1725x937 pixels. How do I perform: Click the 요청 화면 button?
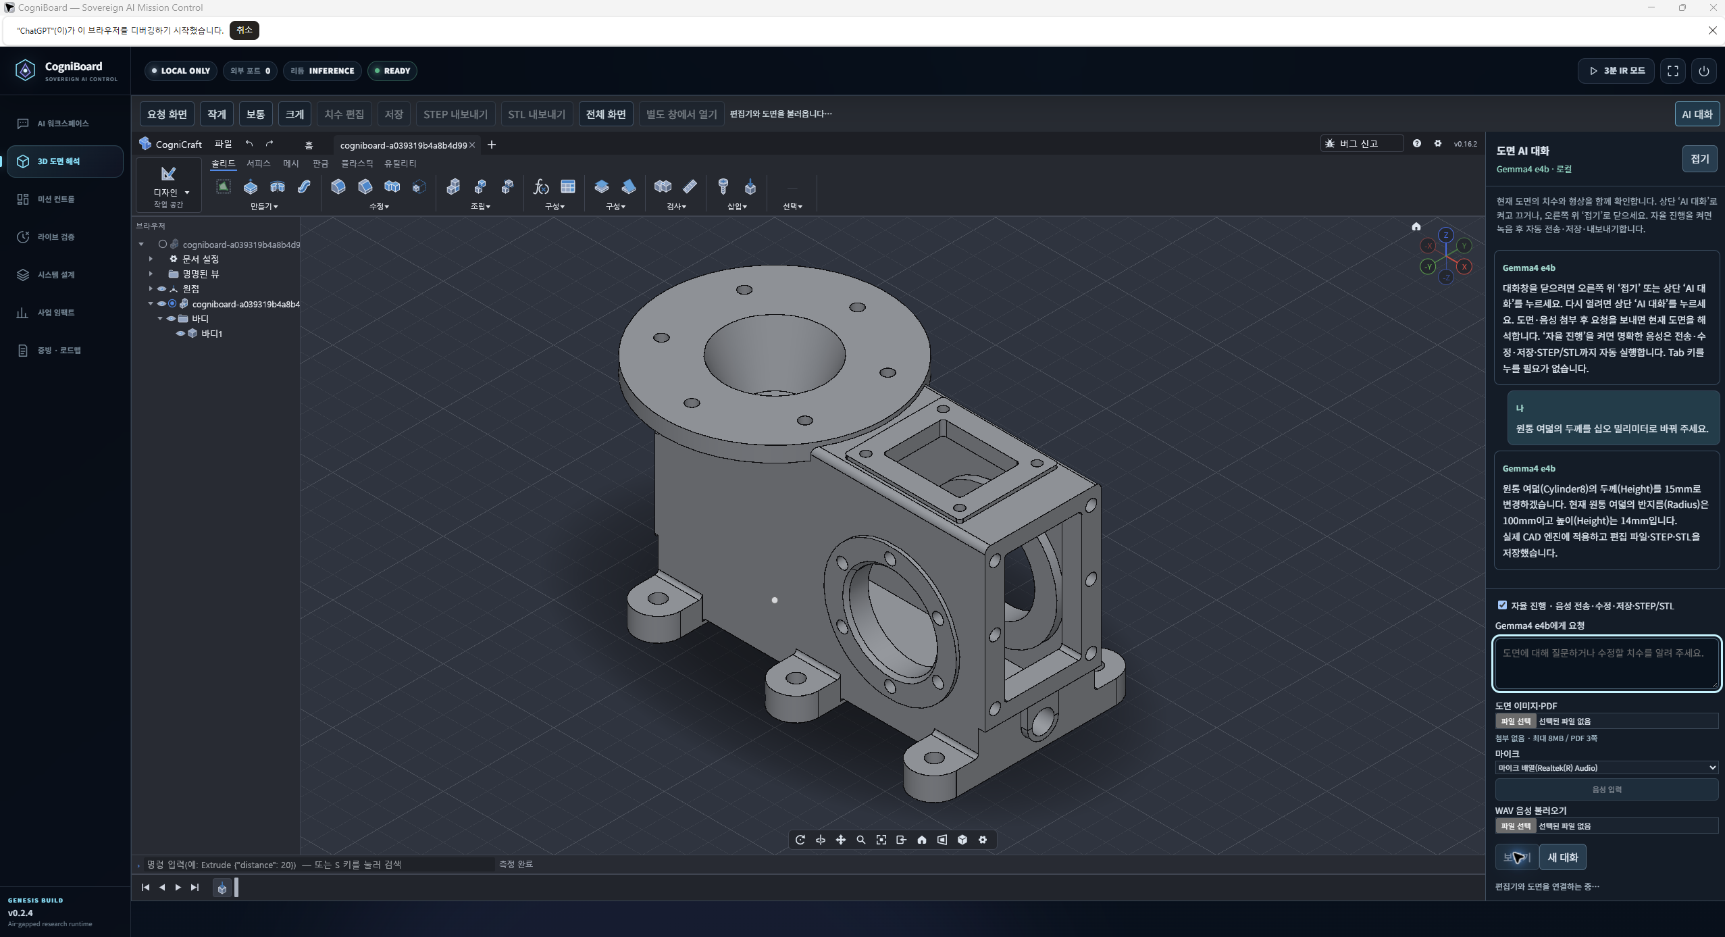point(167,114)
